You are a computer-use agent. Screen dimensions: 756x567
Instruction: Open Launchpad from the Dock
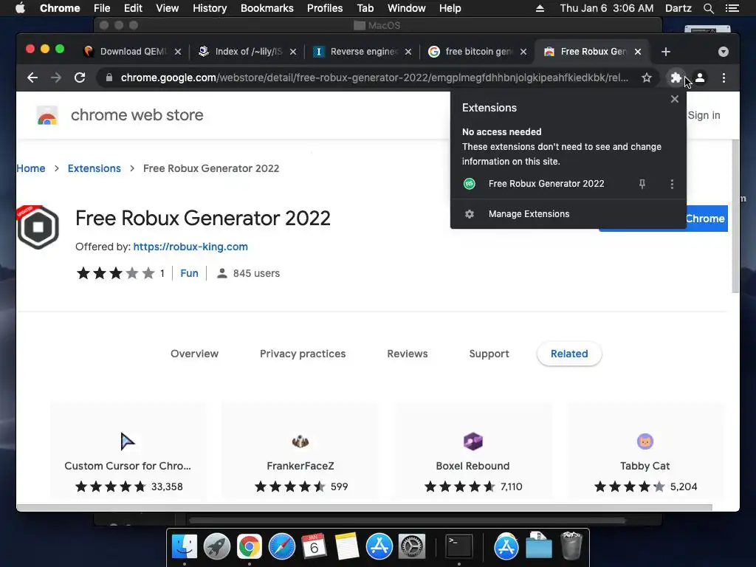[217, 546]
